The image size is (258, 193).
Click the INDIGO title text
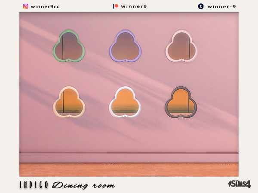coord(34,185)
